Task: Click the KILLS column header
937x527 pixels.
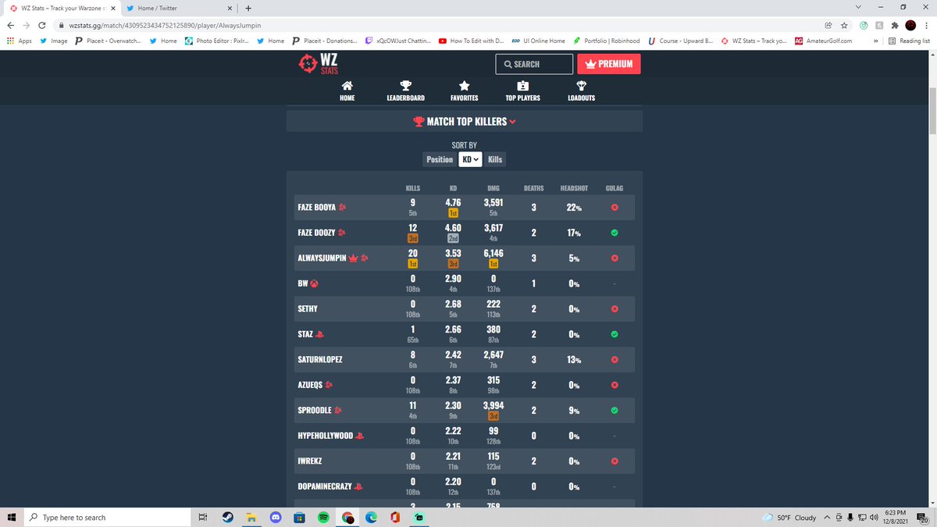Action: (413, 188)
